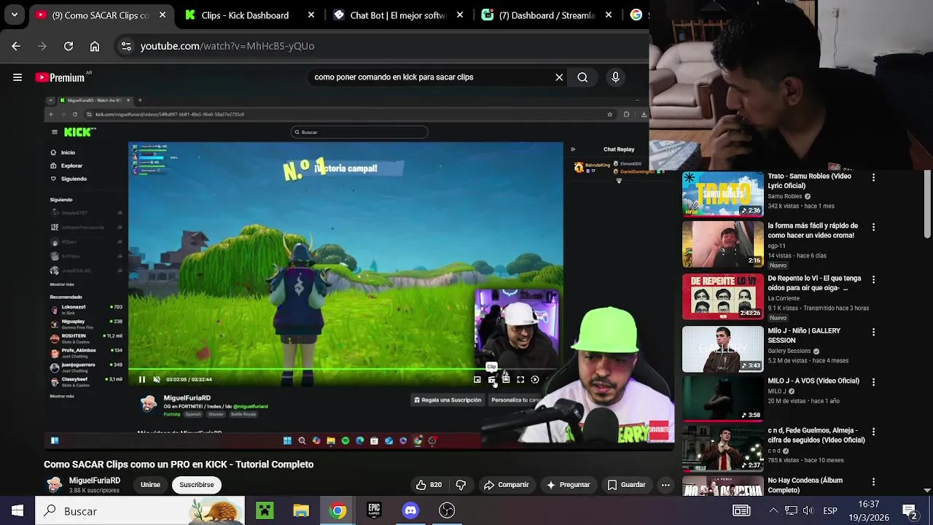Open Epic Games Launcher from taskbar
This screenshot has height=525, width=933.
(x=374, y=511)
